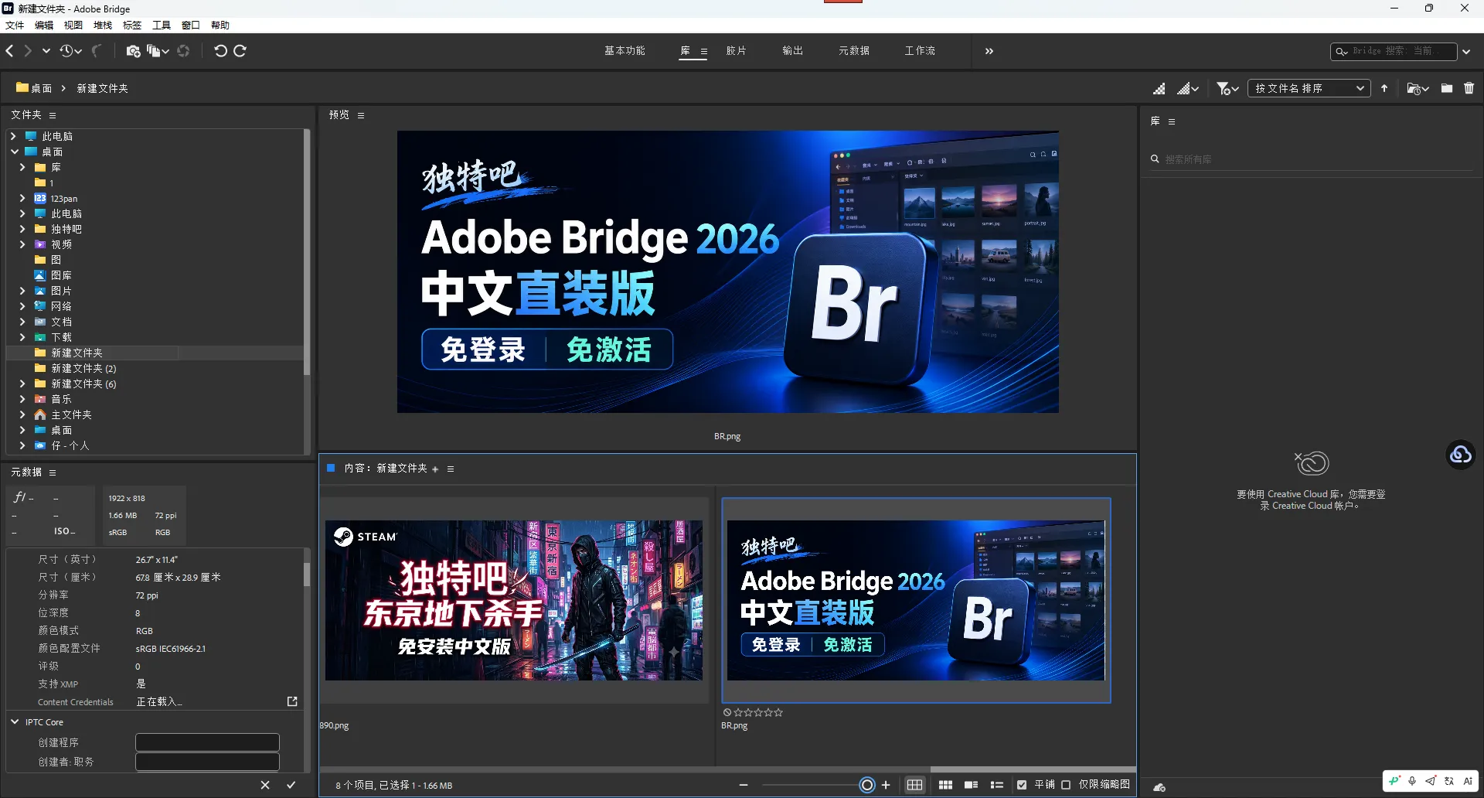Image resolution: width=1484 pixels, height=798 pixels.
Task: Select the BR.png thumbnail
Action: pyautogui.click(x=916, y=600)
